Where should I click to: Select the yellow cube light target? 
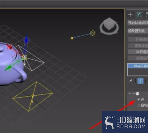pos(93,33)
